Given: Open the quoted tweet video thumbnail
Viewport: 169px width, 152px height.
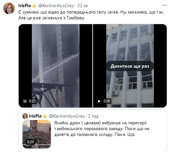Looking at the screenshot, I should coord(37,134).
